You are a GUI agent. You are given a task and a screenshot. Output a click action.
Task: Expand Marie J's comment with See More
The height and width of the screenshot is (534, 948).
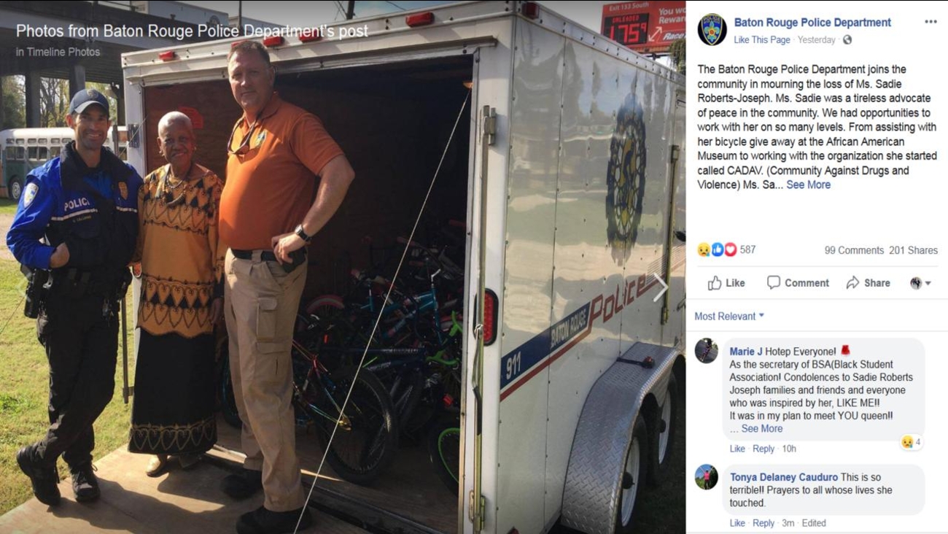pyautogui.click(x=762, y=428)
